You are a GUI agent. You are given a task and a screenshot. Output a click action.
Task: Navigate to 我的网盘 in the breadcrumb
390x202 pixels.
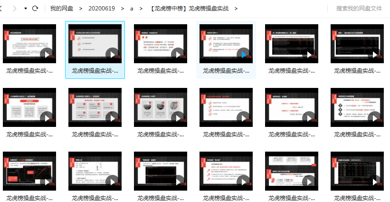coord(62,9)
